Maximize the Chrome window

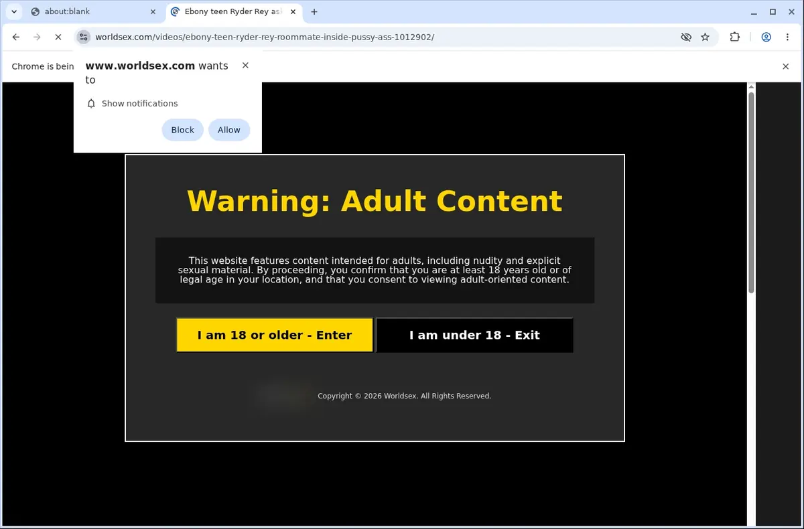click(x=773, y=11)
